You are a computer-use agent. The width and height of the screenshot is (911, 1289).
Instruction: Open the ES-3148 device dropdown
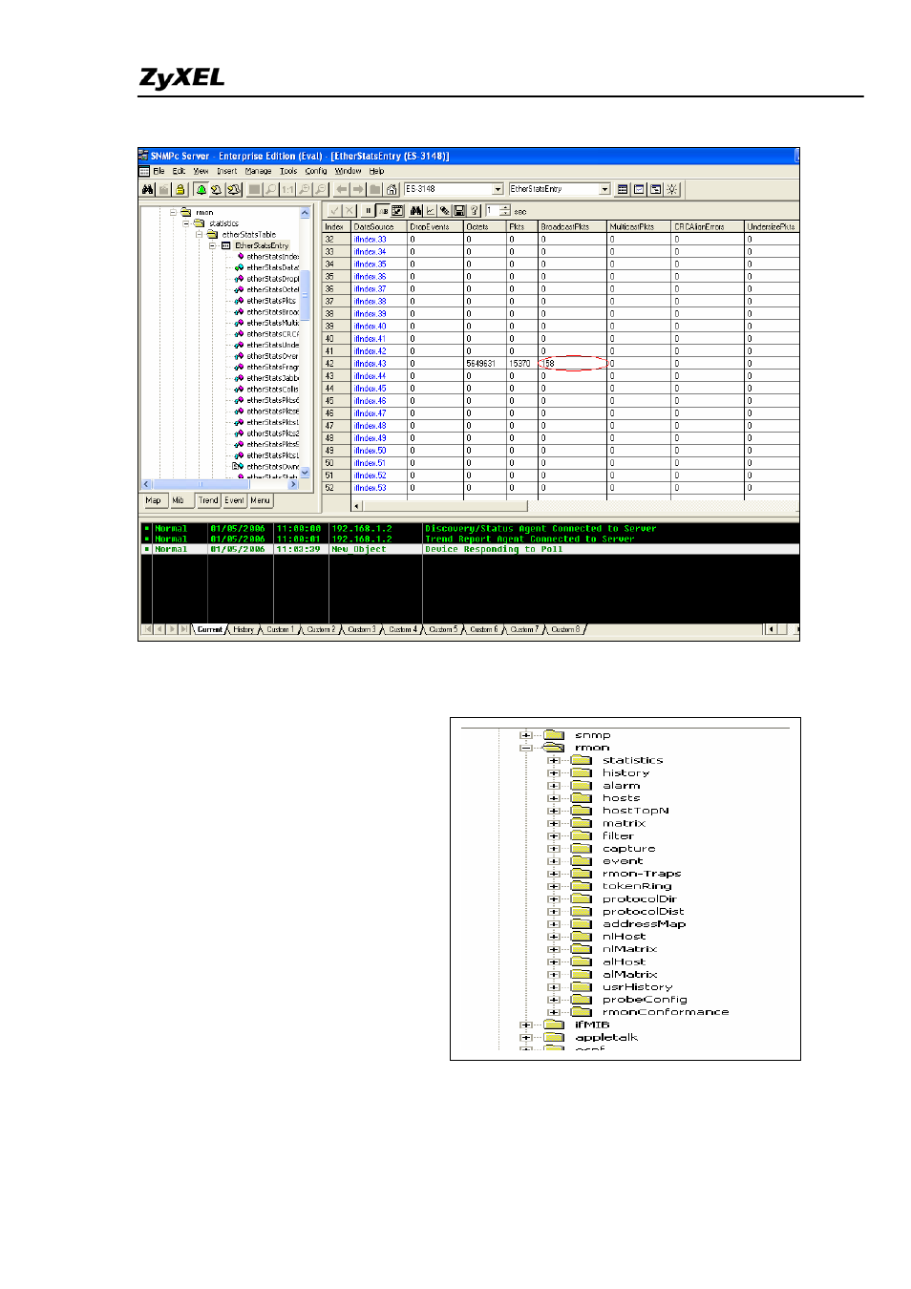tap(498, 189)
